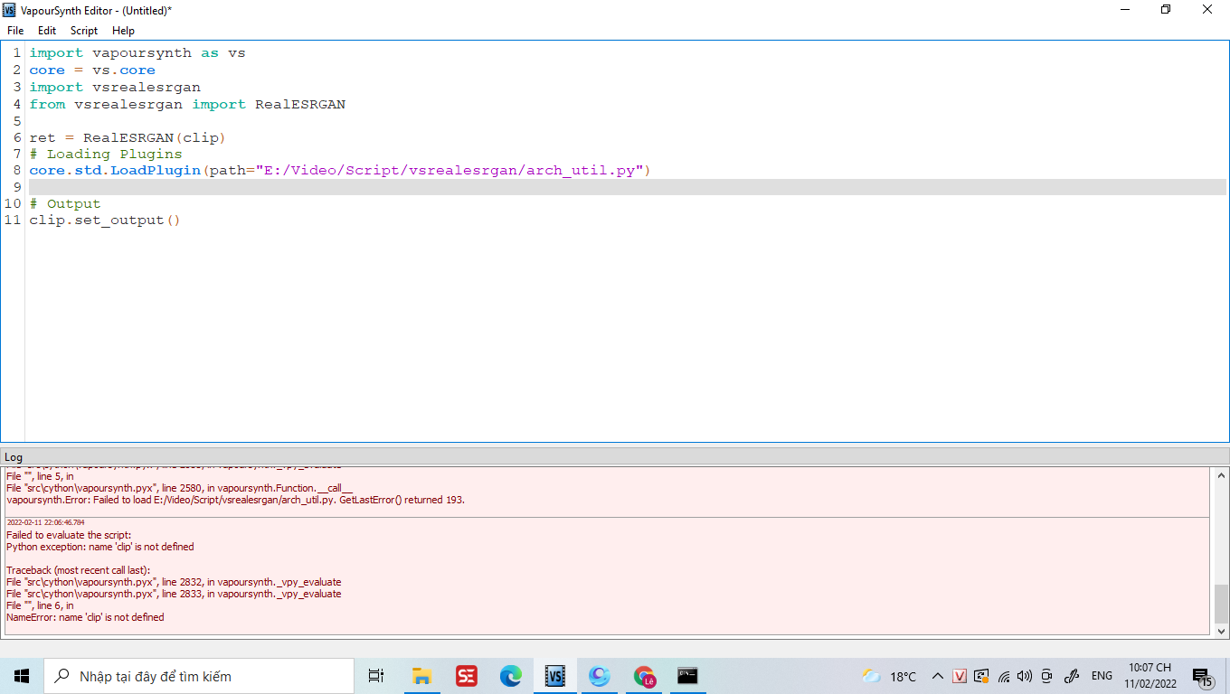Open Microsoft Edge from the taskbar
Screen dimensions: 1230x694
point(511,676)
